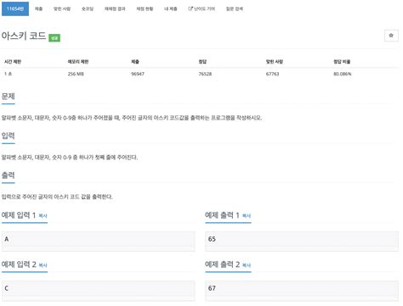Open the 숏코딩 tab
This screenshot has width=403, height=306.
click(x=88, y=8)
